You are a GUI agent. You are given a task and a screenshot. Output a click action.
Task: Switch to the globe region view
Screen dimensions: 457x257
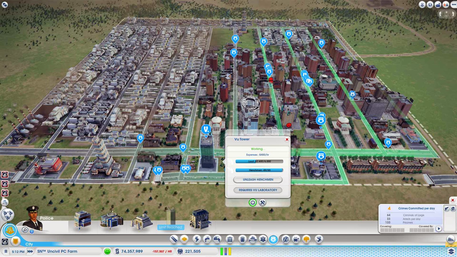point(430,5)
